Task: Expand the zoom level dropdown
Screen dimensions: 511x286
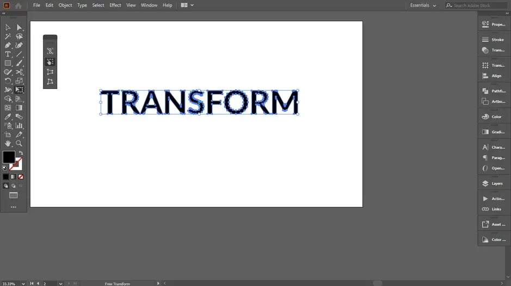Action: point(23,284)
